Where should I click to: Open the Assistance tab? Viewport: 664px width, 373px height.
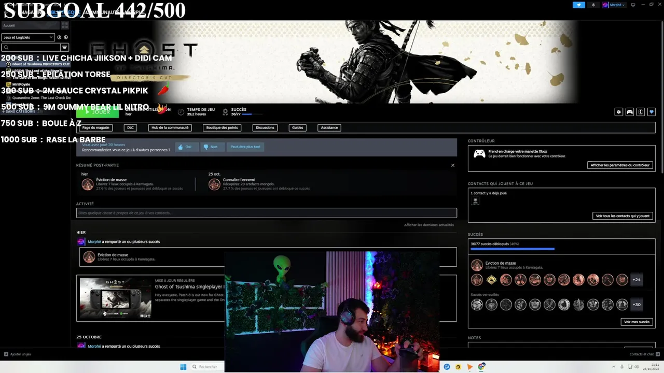click(329, 127)
